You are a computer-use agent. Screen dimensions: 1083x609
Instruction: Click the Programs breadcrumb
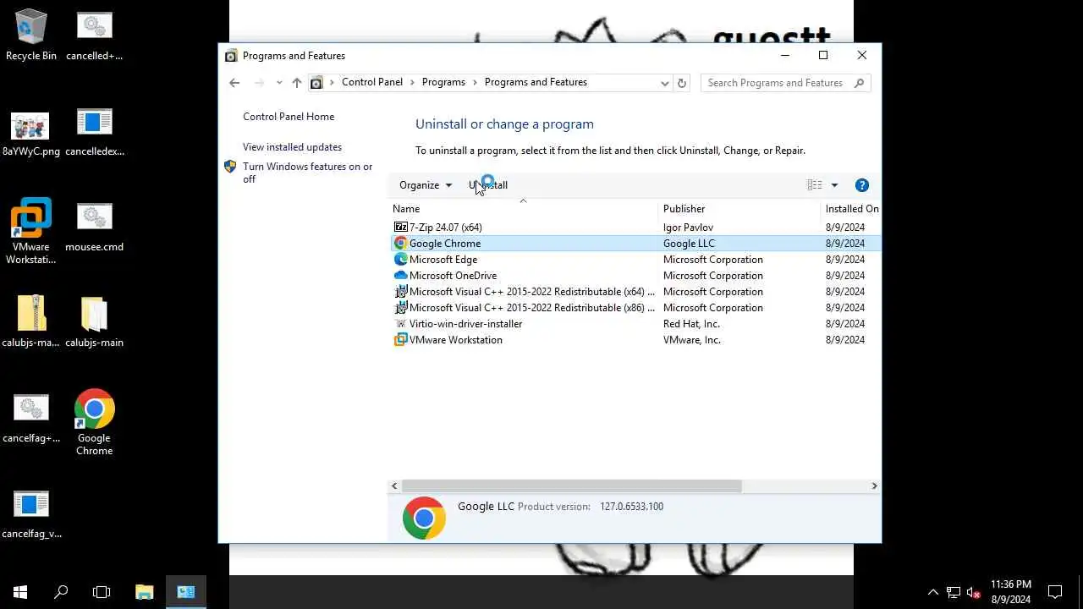443,82
